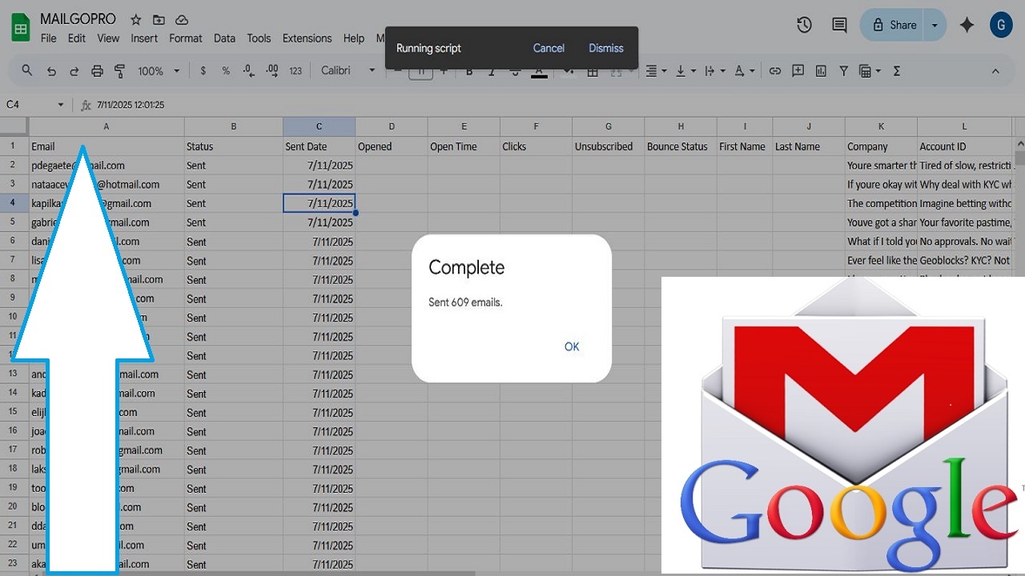Check the cloud save status icon

tap(182, 20)
